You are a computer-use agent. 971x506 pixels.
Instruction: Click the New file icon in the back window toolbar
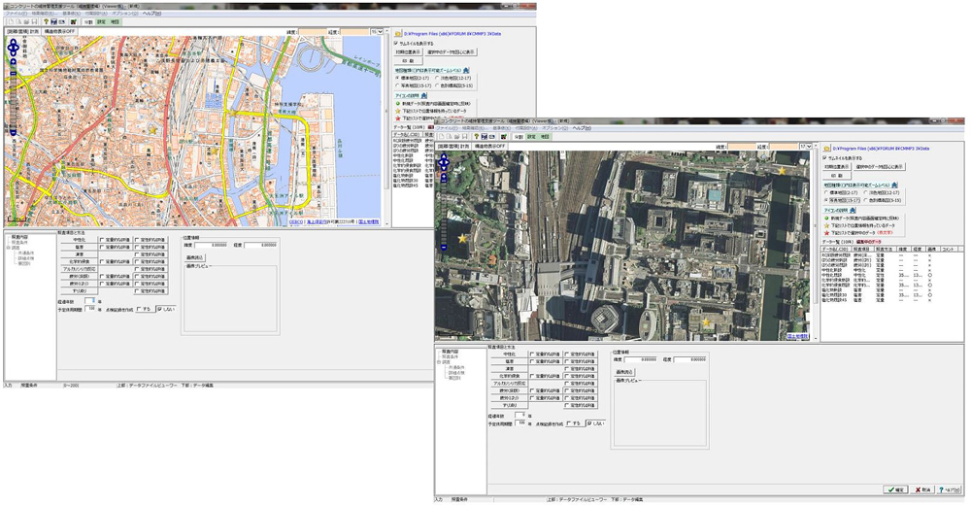[x=11, y=21]
